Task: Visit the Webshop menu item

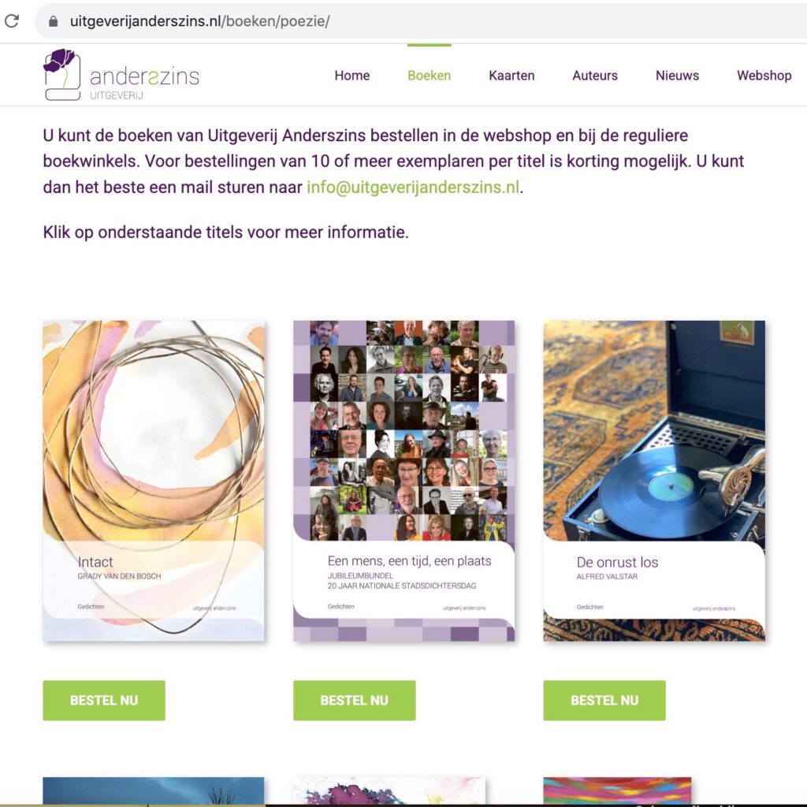Action: point(764,75)
